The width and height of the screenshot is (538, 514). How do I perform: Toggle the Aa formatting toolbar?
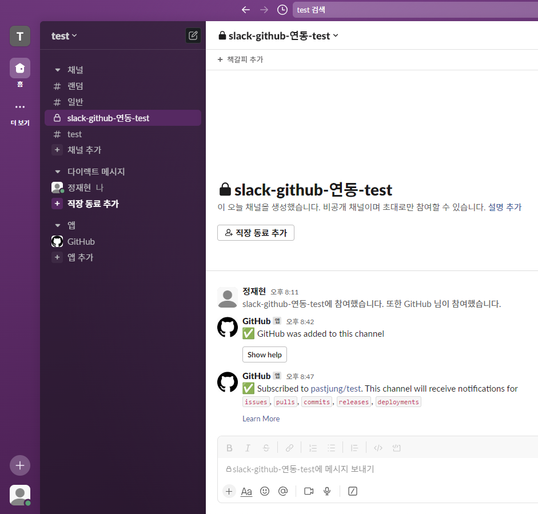[x=246, y=491]
